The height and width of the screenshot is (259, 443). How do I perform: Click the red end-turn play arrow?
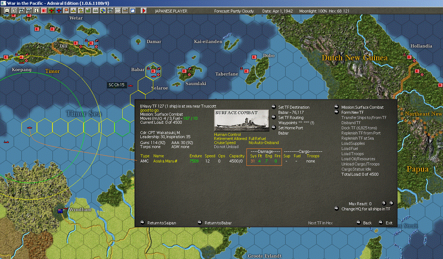[143, 11]
